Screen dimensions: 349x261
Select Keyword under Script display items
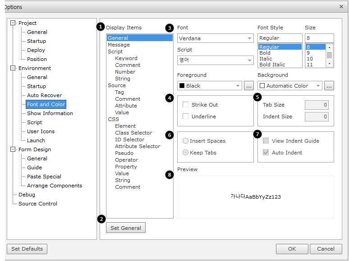click(x=126, y=58)
